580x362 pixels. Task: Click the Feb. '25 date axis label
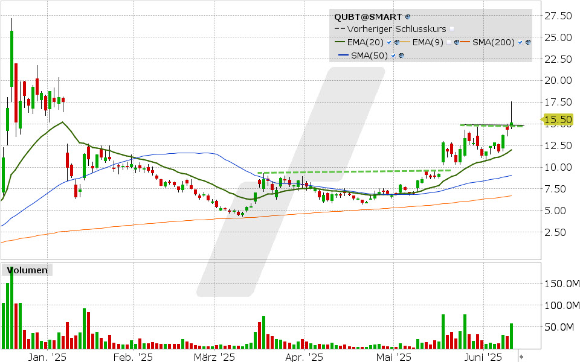pos(133,357)
